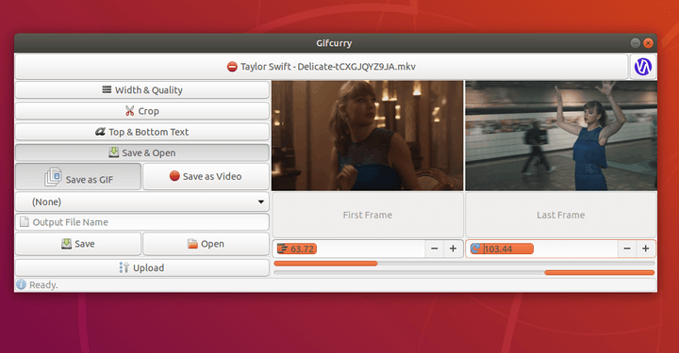Click the Gifcurry logo icon
This screenshot has width=679, height=353.
pyautogui.click(x=643, y=67)
